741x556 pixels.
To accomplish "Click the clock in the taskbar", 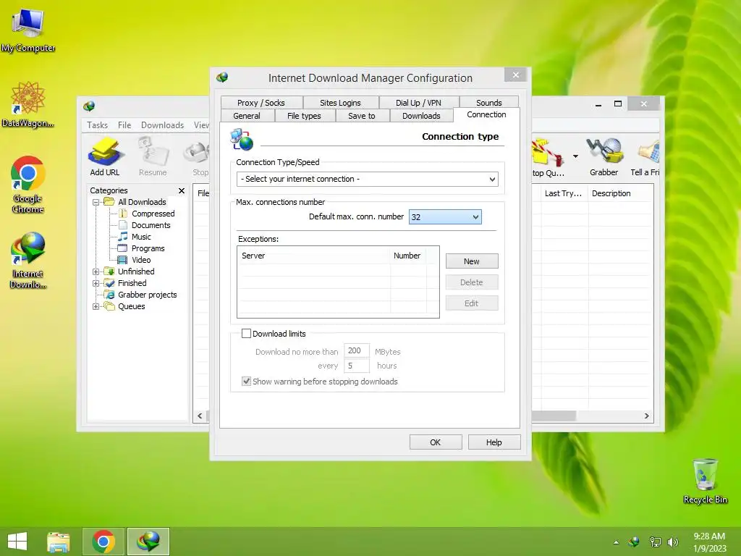I will coord(709,542).
